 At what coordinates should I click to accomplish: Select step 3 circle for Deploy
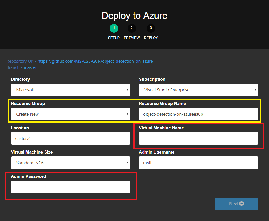click(x=151, y=28)
